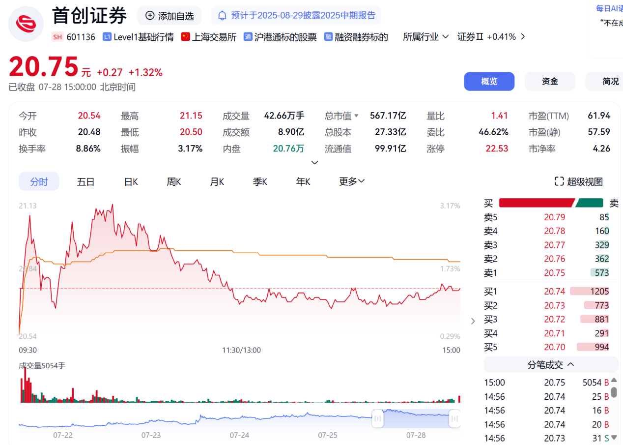Image resolution: width=623 pixels, height=445 pixels.
Task: Click the 首创证券 company logo icon
Action: 26,23
